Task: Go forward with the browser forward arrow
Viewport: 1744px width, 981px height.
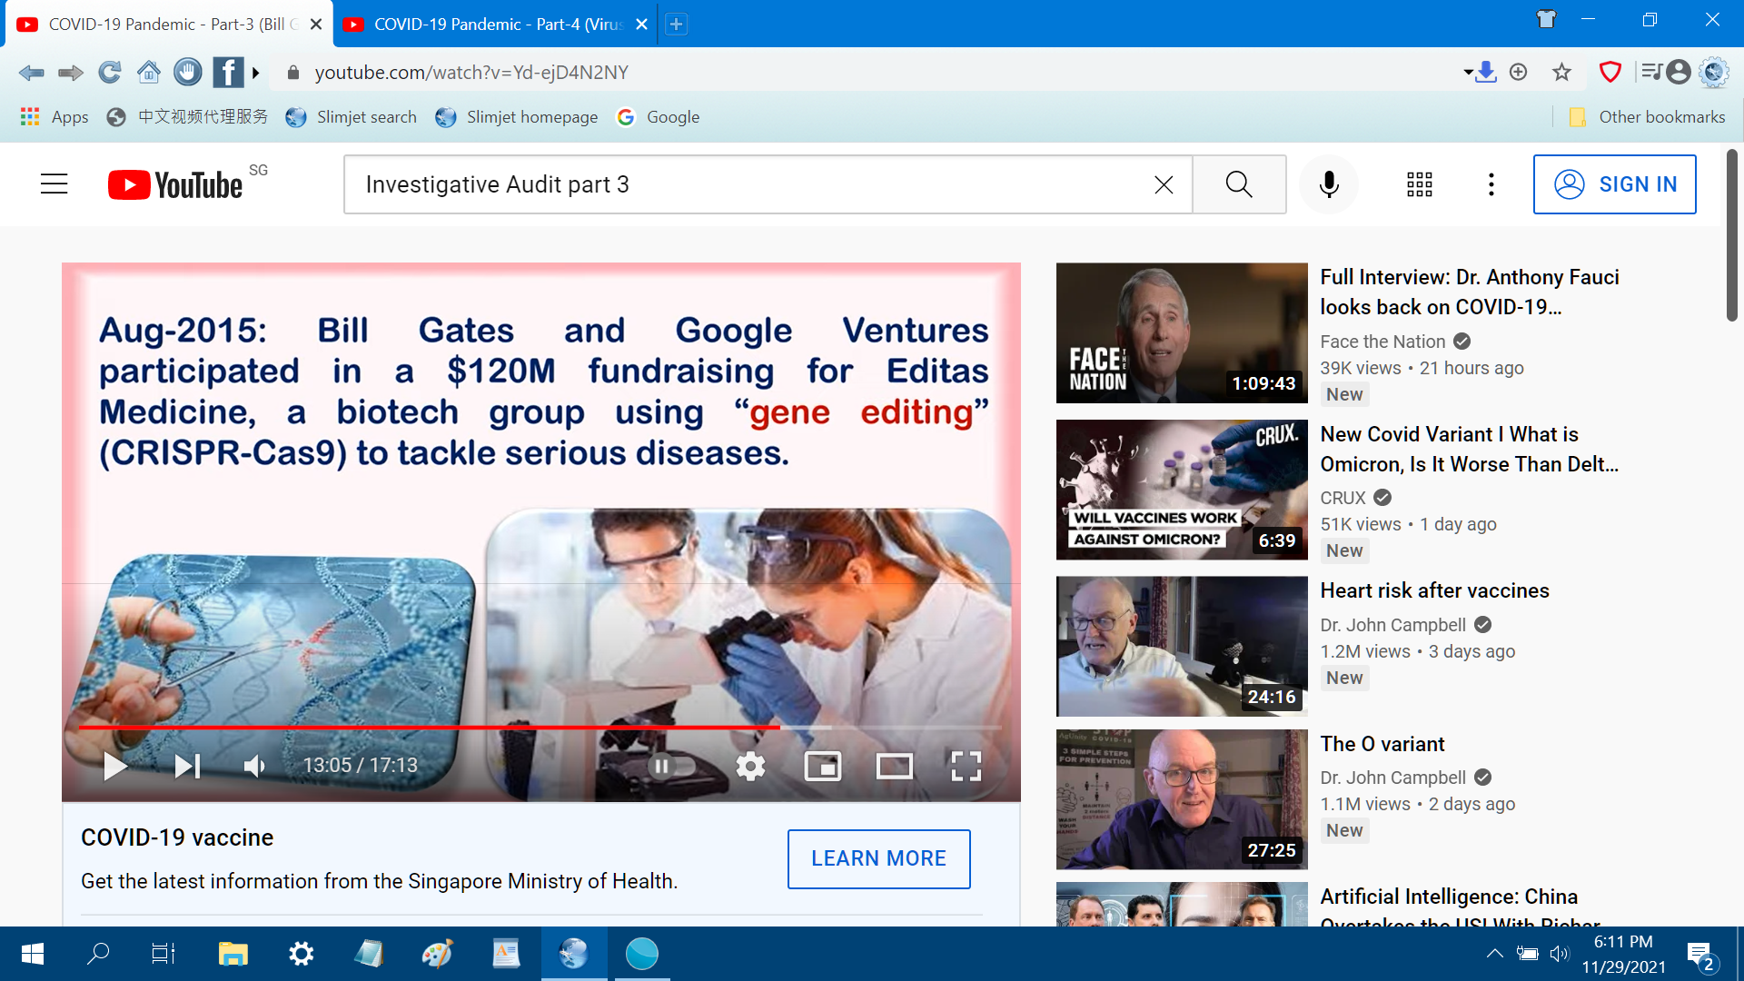Action: click(71, 73)
